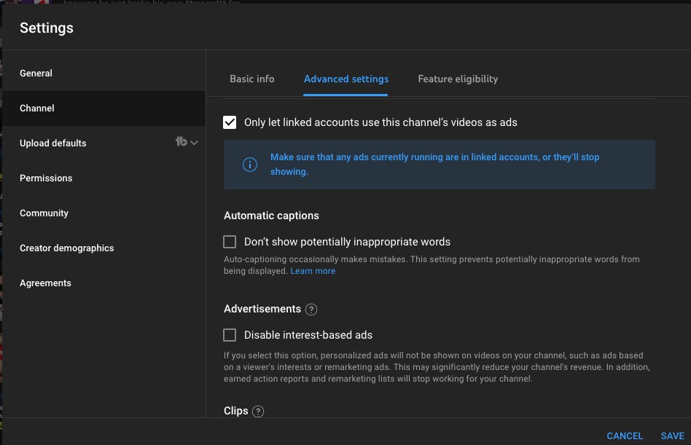Go to General settings section
691x445 pixels.
click(36, 73)
